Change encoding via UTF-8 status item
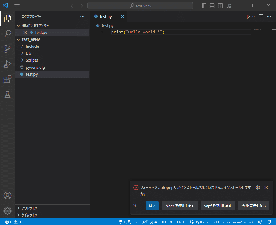The width and height of the screenshot is (276, 225). pyautogui.click(x=167, y=222)
